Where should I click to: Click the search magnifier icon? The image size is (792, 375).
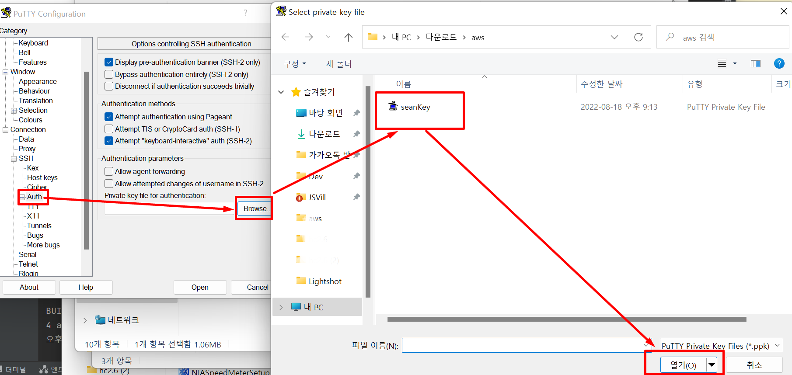click(x=670, y=37)
